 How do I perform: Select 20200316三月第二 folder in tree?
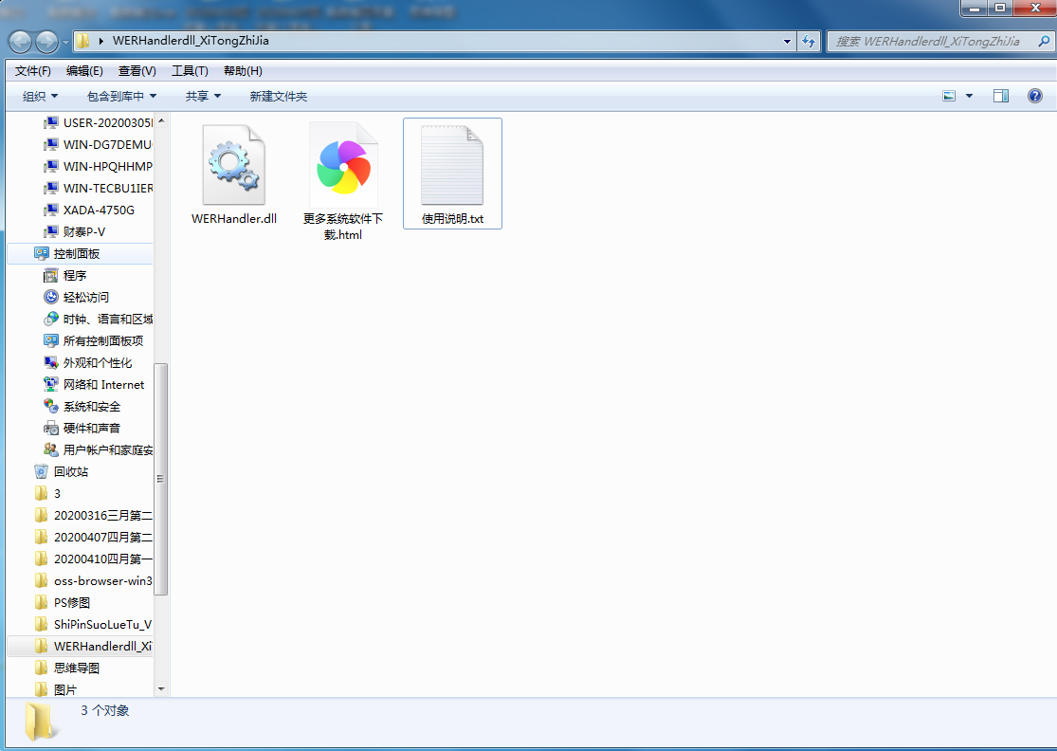click(93, 516)
